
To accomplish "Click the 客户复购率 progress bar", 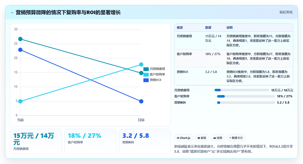I will pyautogui.click(x=246, y=96).
